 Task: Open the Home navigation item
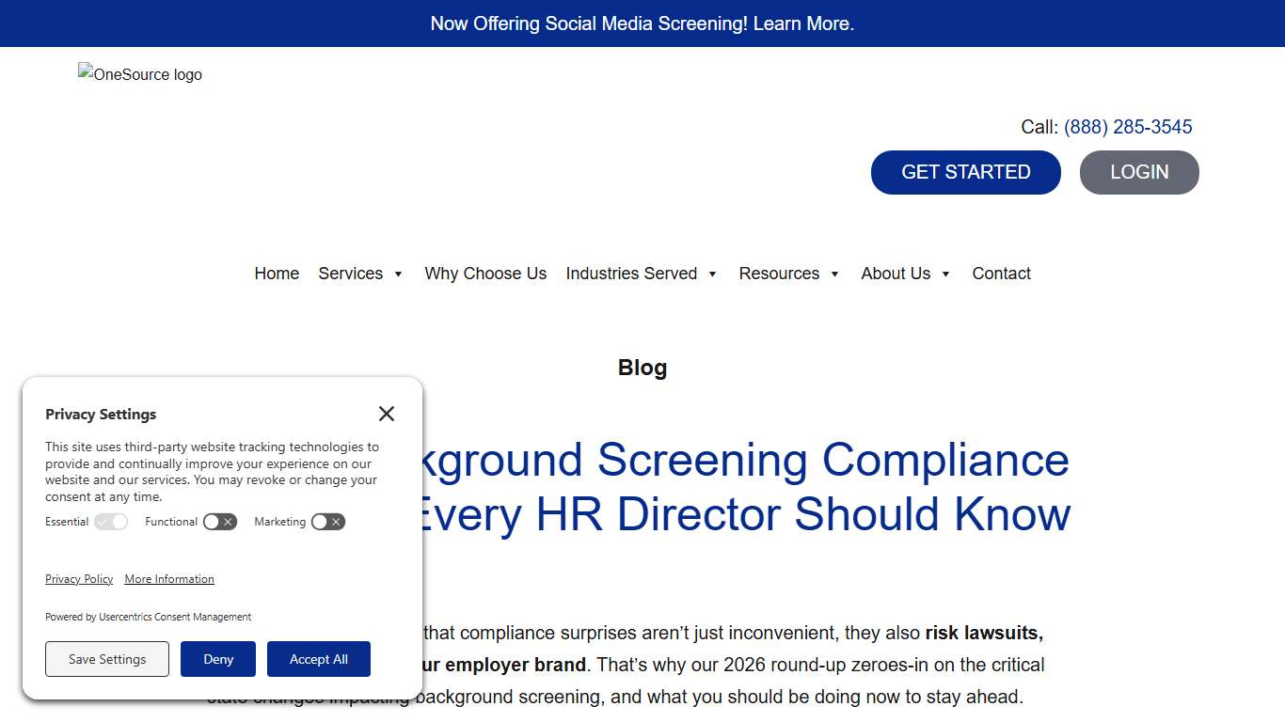click(x=276, y=274)
